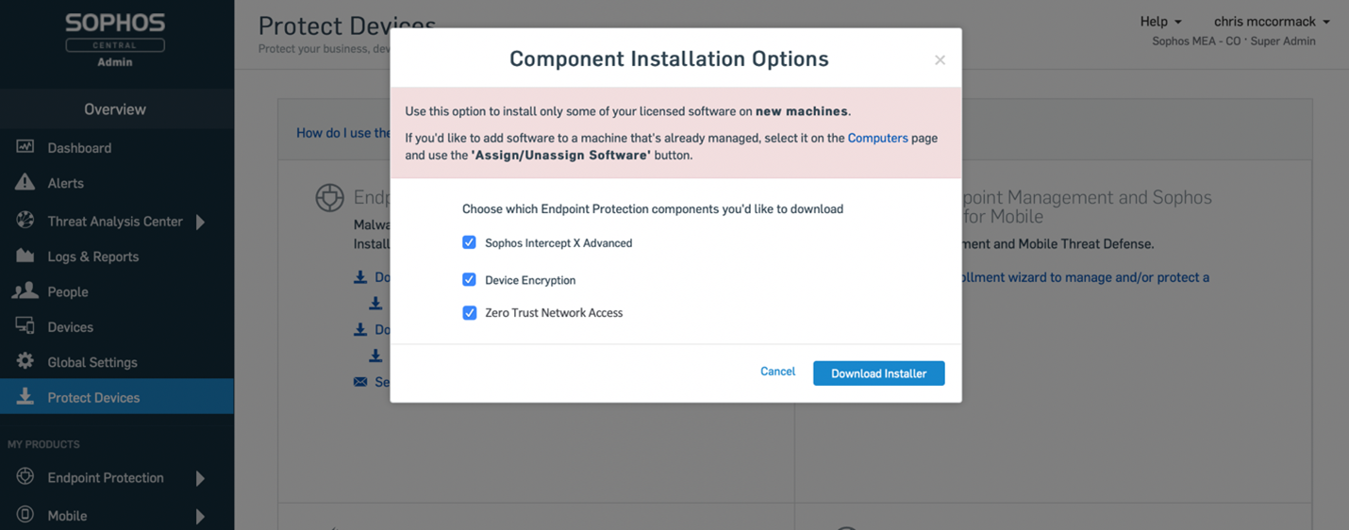Open the chris mccormack account dropdown

pos(1271,22)
